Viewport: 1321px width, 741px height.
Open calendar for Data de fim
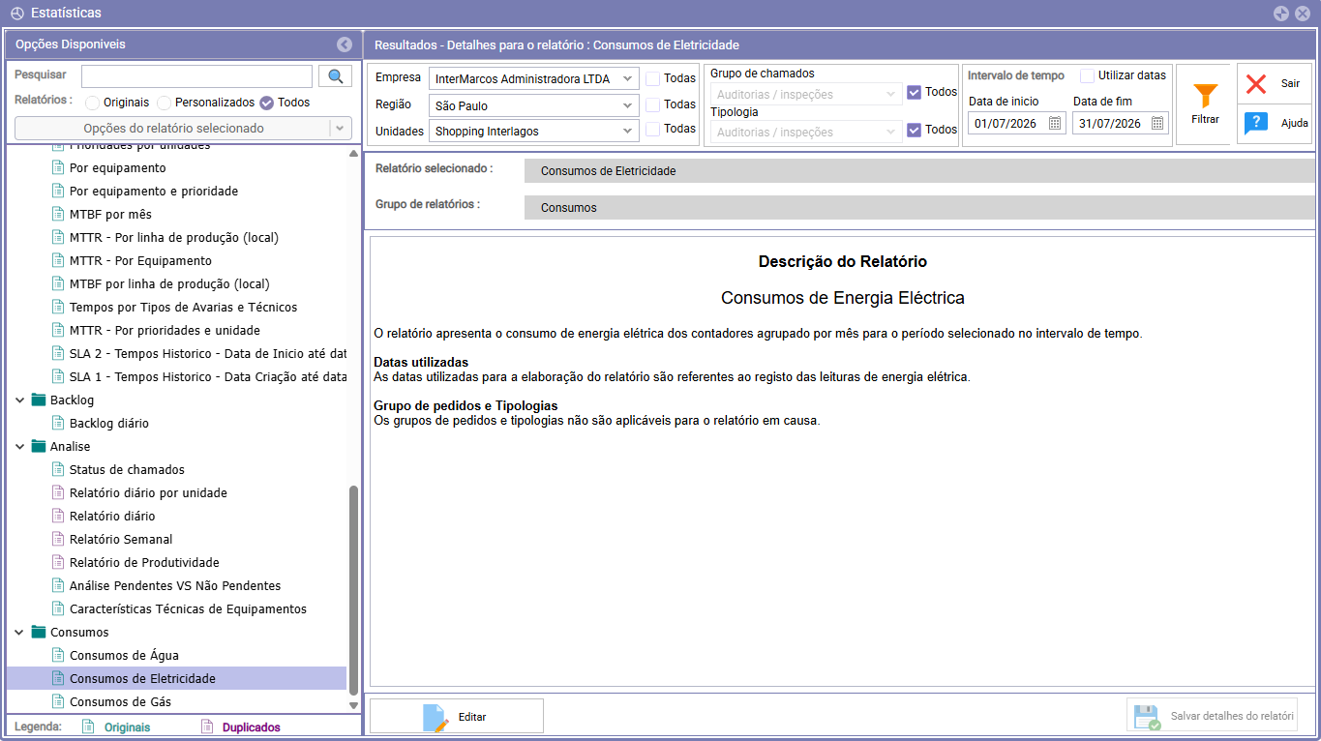point(1157,123)
